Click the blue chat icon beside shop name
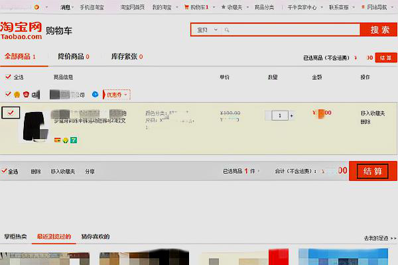 (x=95, y=94)
